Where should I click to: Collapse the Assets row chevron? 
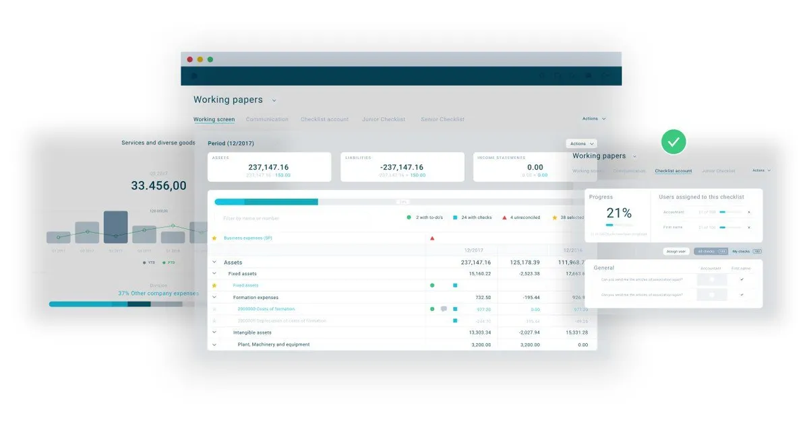pyautogui.click(x=214, y=262)
